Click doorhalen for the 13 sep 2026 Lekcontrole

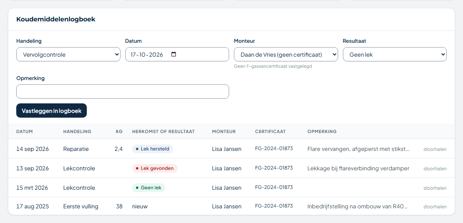click(435, 169)
